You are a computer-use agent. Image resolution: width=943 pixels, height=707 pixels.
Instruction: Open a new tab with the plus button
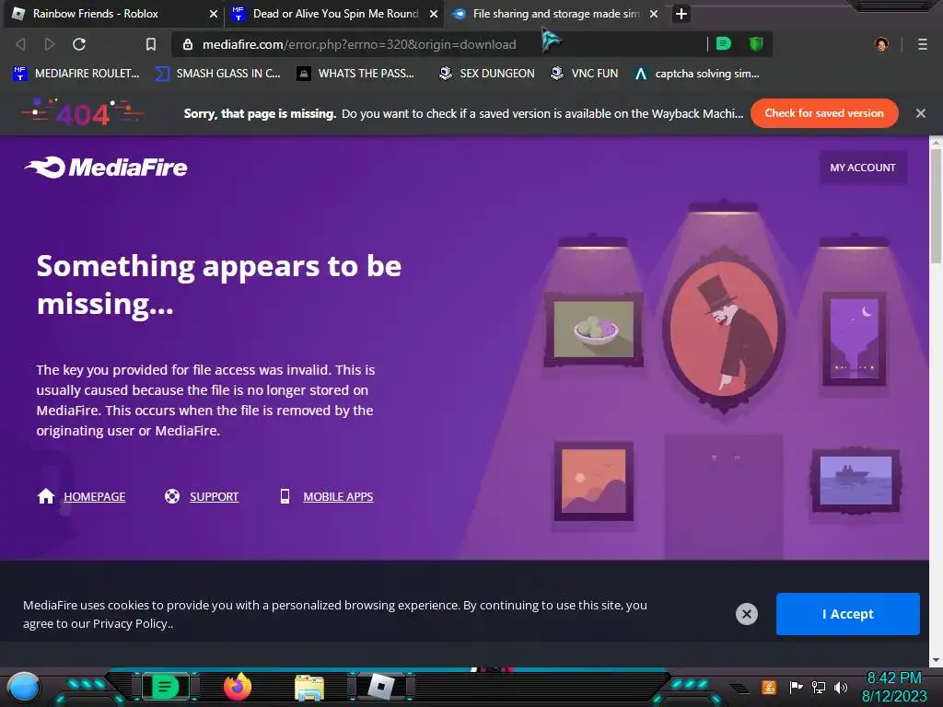(681, 14)
